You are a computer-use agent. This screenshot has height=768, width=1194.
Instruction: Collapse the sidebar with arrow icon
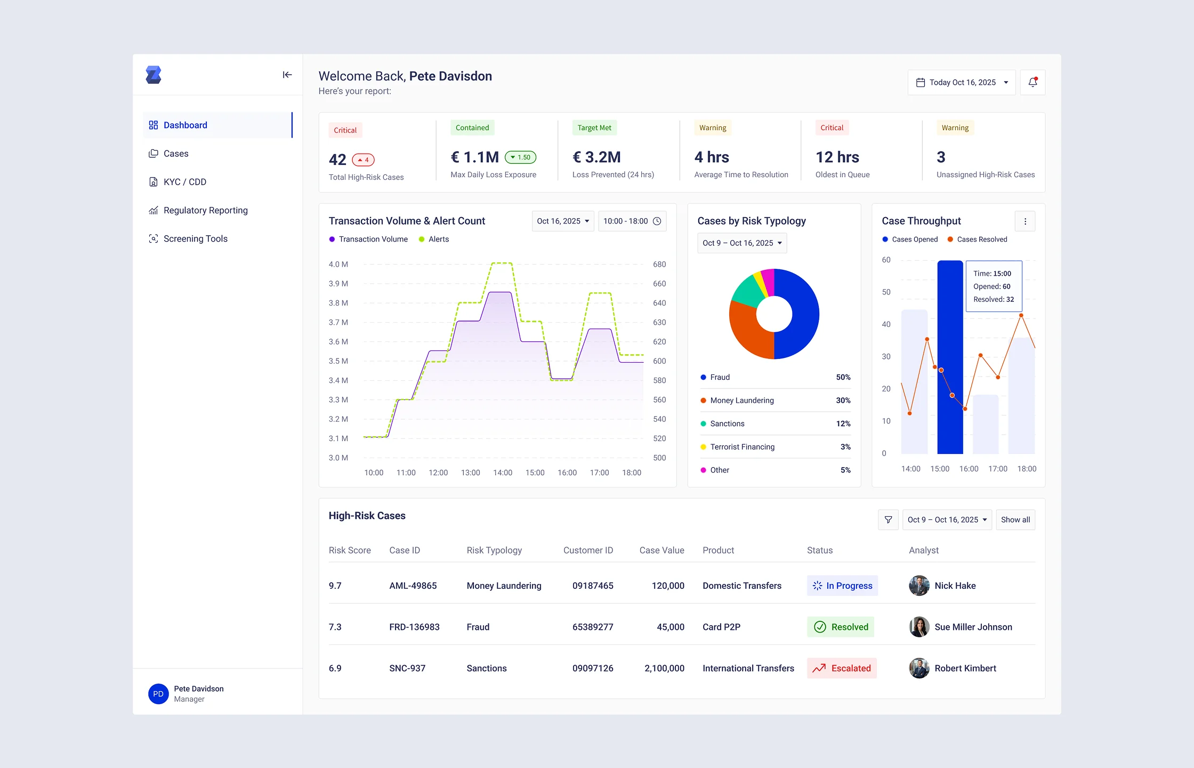pyautogui.click(x=287, y=75)
